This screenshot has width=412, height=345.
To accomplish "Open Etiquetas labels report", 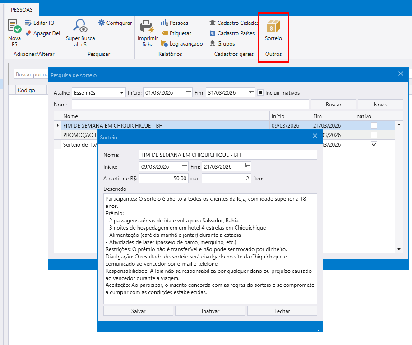I will click(x=176, y=33).
